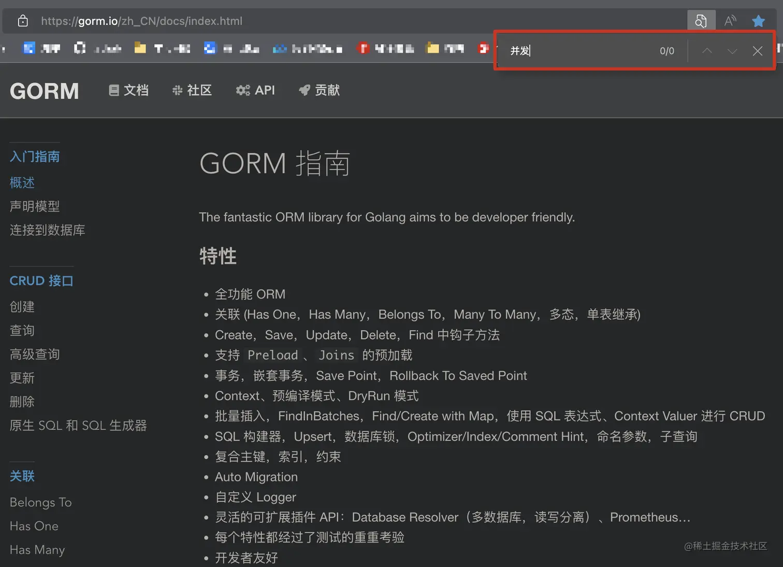This screenshot has height=567, width=783.
Task: Click the 文档 book icon
Action: [x=114, y=90]
